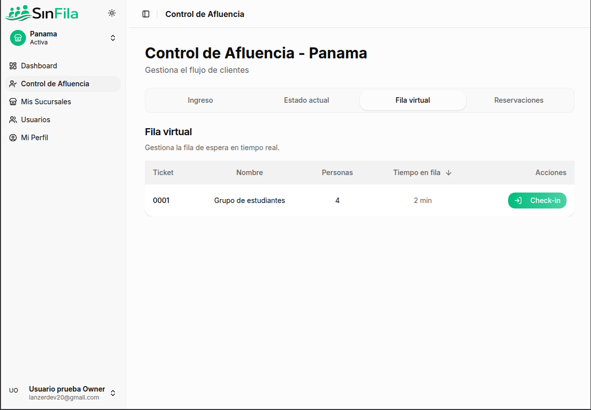Select the Control de Afluencia sidebar icon
The height and width of the screenshot is (410, 591).
click(12, 83)
